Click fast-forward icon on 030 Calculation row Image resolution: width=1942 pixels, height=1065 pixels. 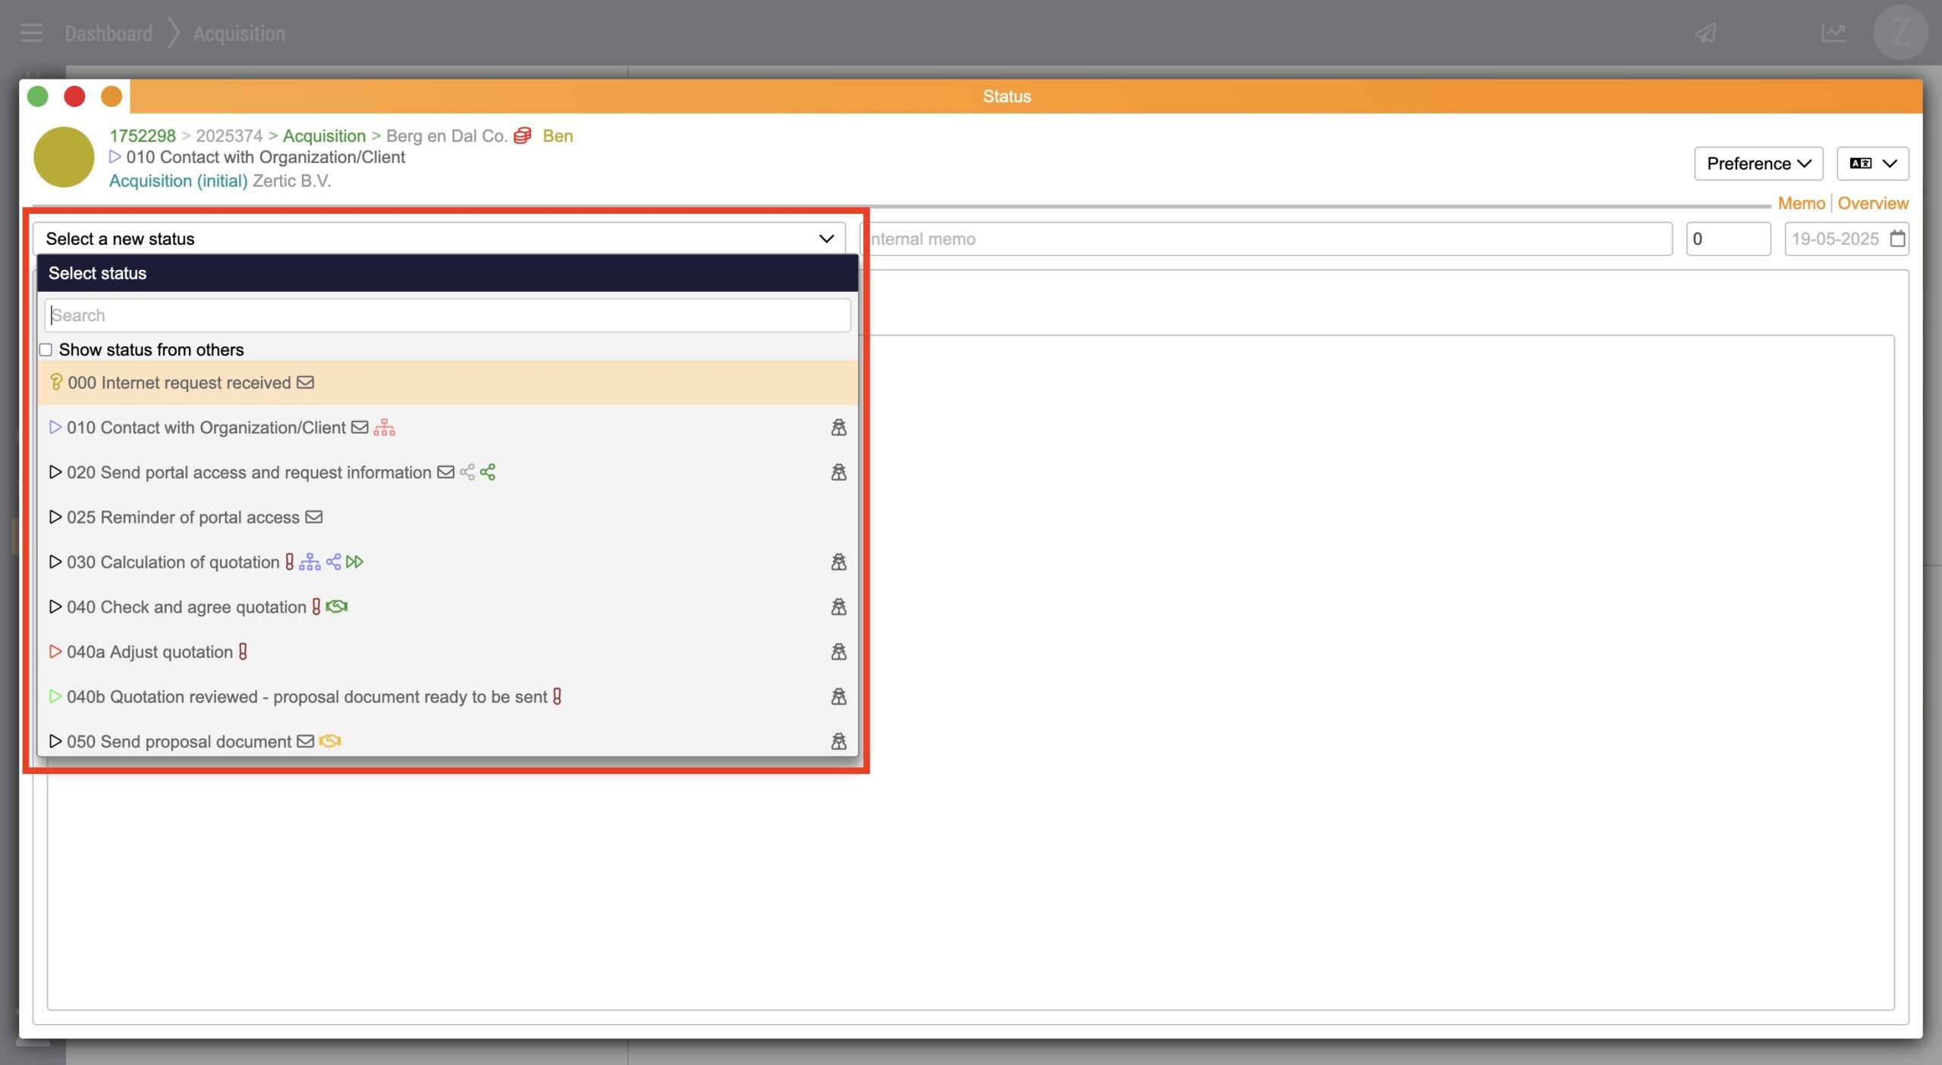(354, 562)
